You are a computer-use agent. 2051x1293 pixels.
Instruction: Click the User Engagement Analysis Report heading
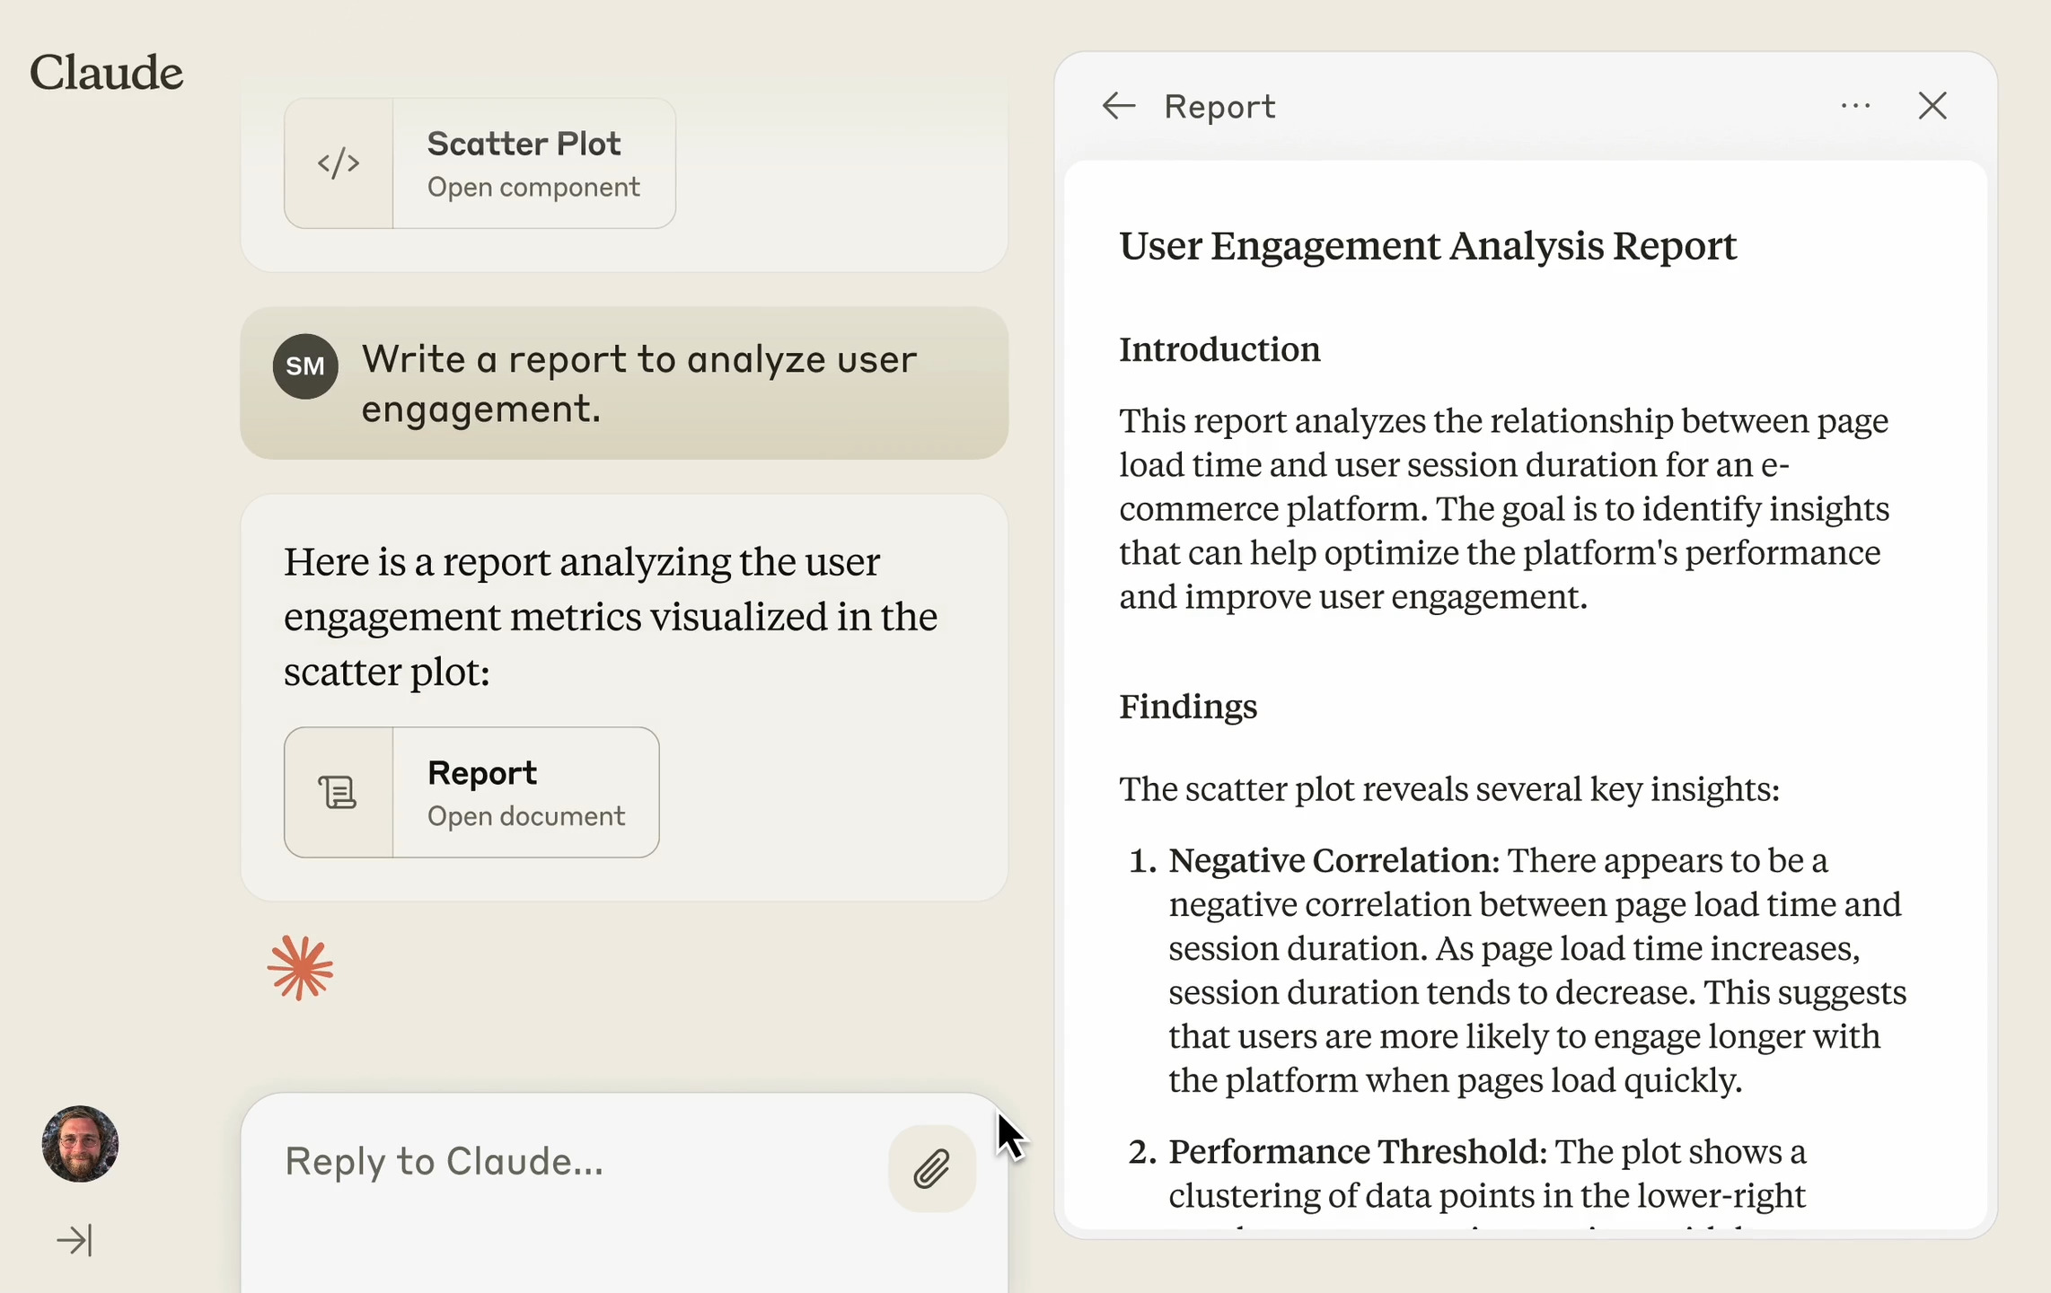click(1427, 246)
